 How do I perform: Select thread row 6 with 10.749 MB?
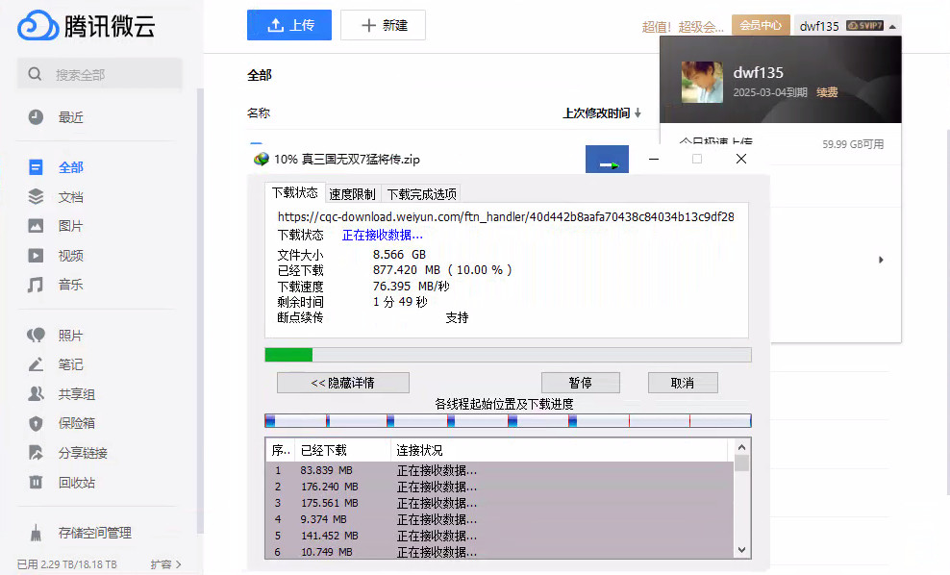pyautogui.click(x=499, y=551)
